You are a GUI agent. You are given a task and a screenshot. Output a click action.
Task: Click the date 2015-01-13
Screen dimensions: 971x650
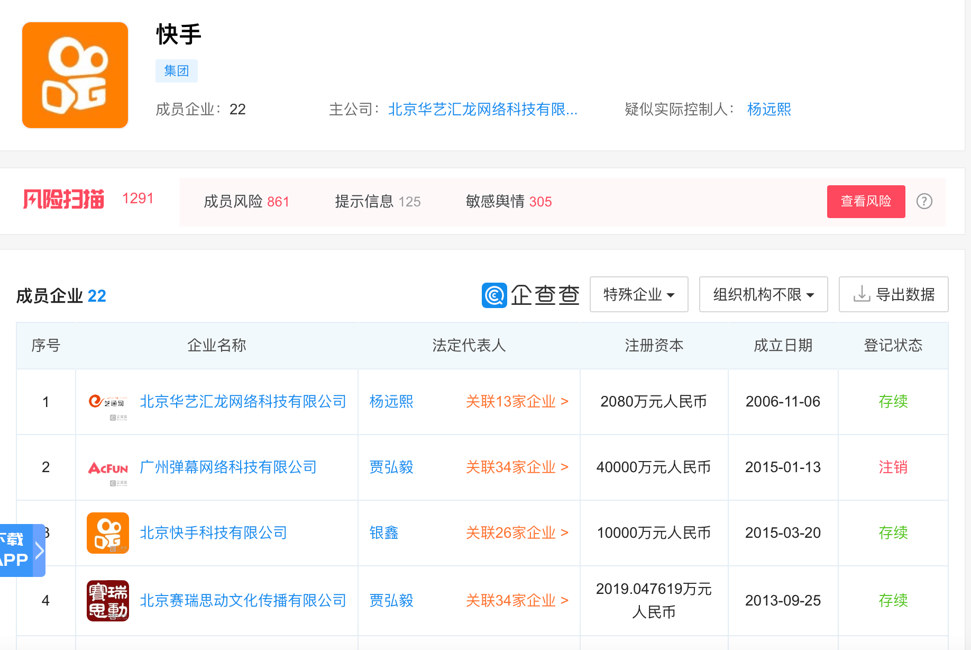(x=783, y=467)
